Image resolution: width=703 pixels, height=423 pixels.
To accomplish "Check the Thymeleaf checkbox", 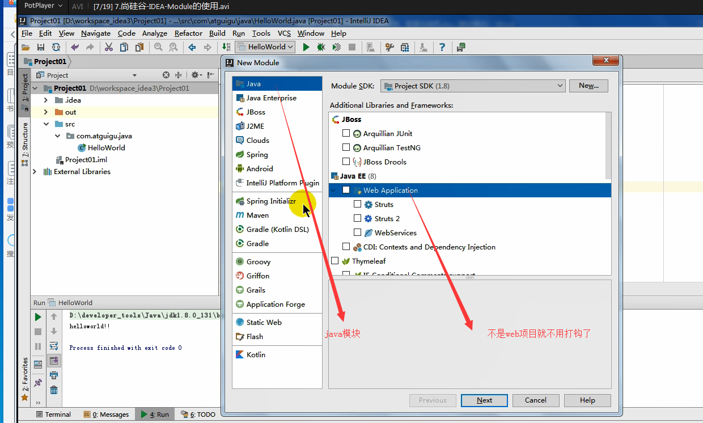I will [334, 261].
